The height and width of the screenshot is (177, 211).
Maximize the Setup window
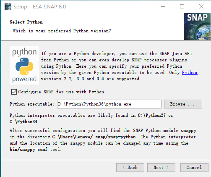click(182, 6)
